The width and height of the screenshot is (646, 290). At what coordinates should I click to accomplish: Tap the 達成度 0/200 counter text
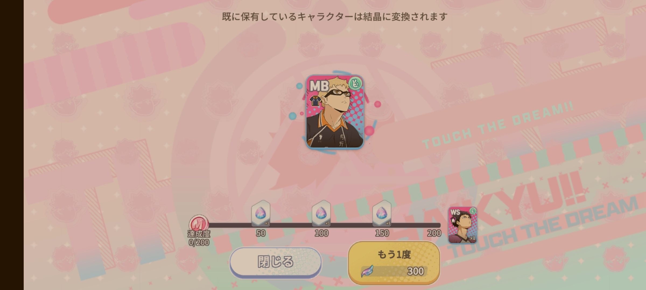(x=199, y=238)
